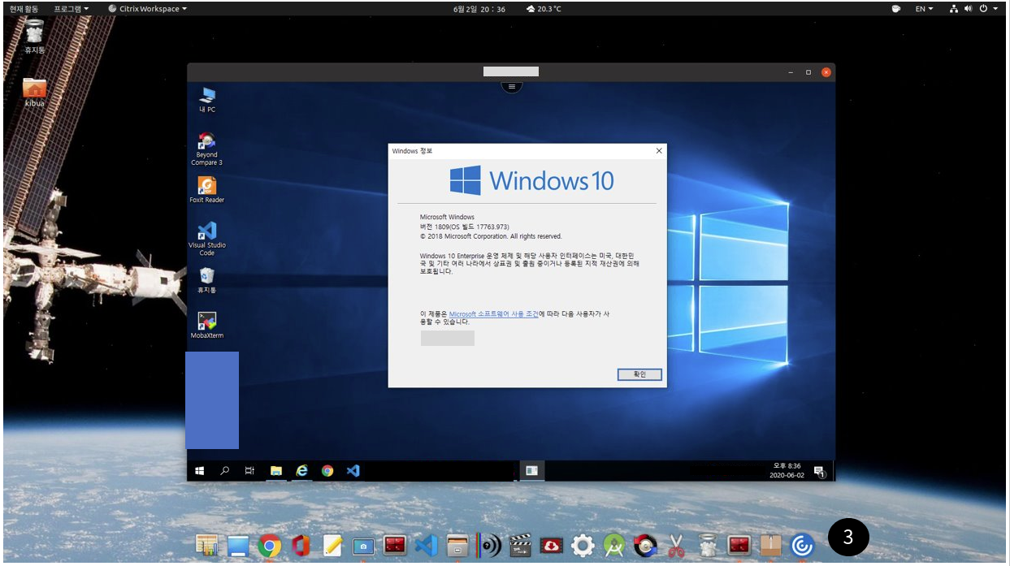Screen dimensions: 1010x566
Task: Open Chrome on the Windows taskbar
Action: pyautogui.click(x=327, y=470)
